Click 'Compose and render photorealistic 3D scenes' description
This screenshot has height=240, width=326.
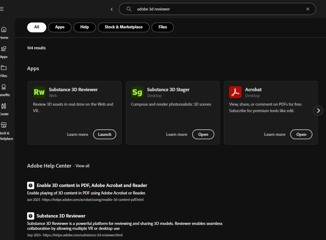[171, 104]
